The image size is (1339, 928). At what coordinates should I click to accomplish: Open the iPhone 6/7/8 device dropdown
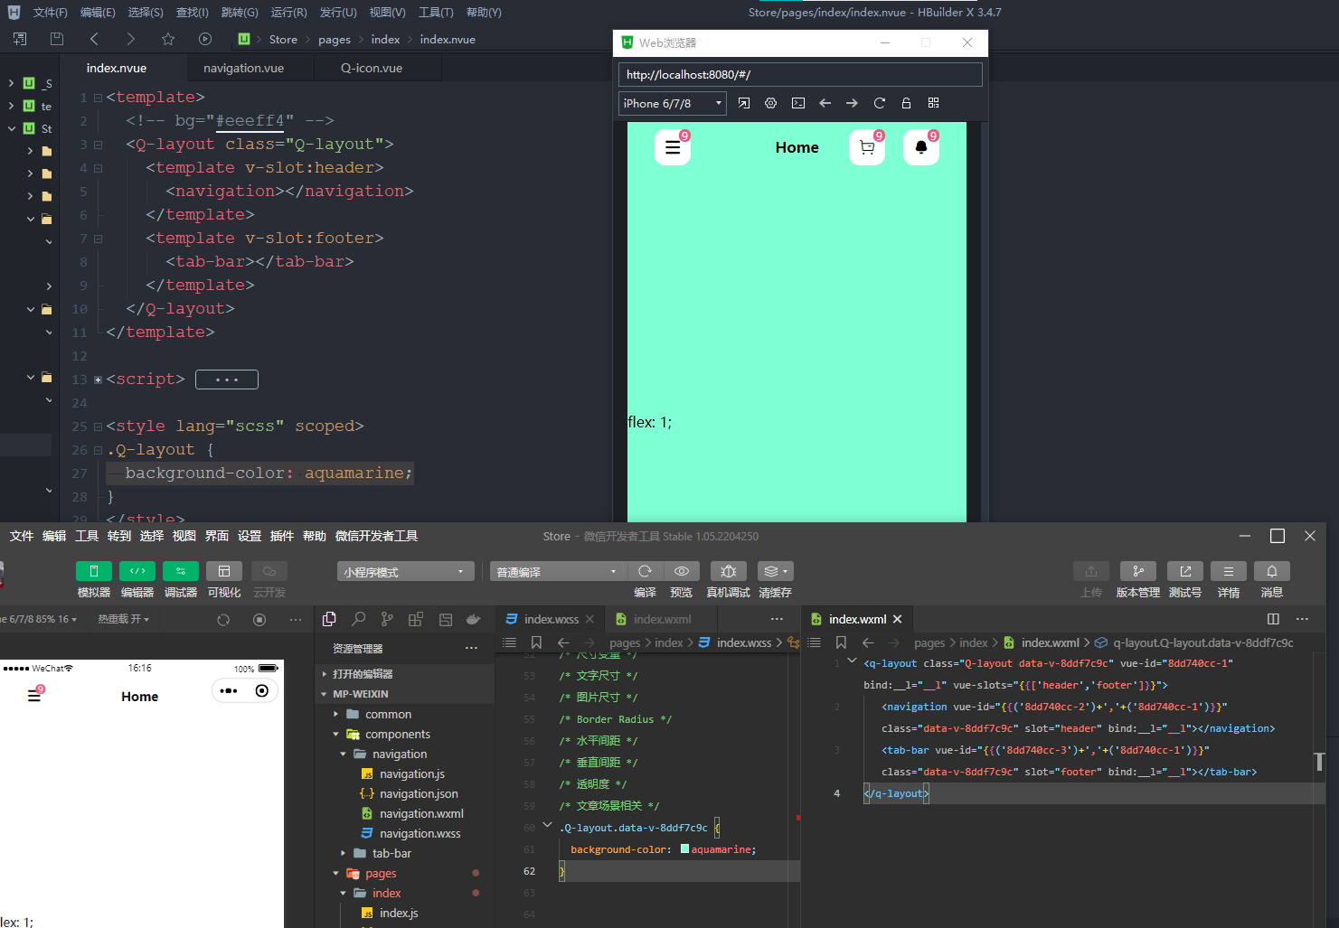pos(672,103)
